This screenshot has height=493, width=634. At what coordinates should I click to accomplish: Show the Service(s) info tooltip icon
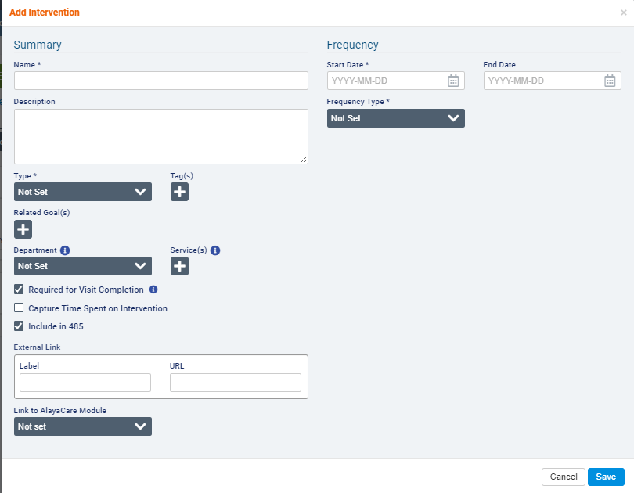215,250
